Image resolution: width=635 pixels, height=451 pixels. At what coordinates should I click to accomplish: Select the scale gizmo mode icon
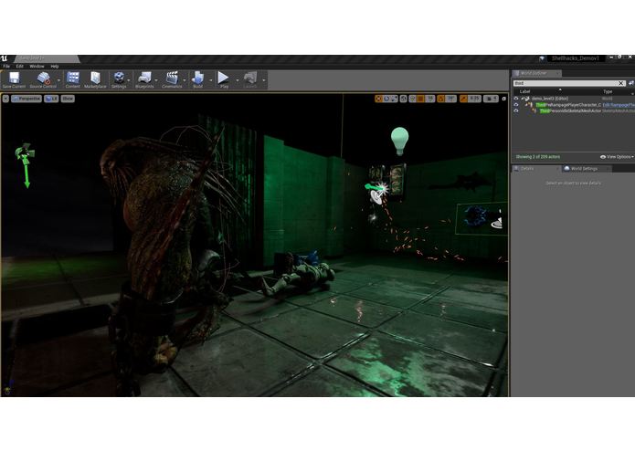[394, 99]
